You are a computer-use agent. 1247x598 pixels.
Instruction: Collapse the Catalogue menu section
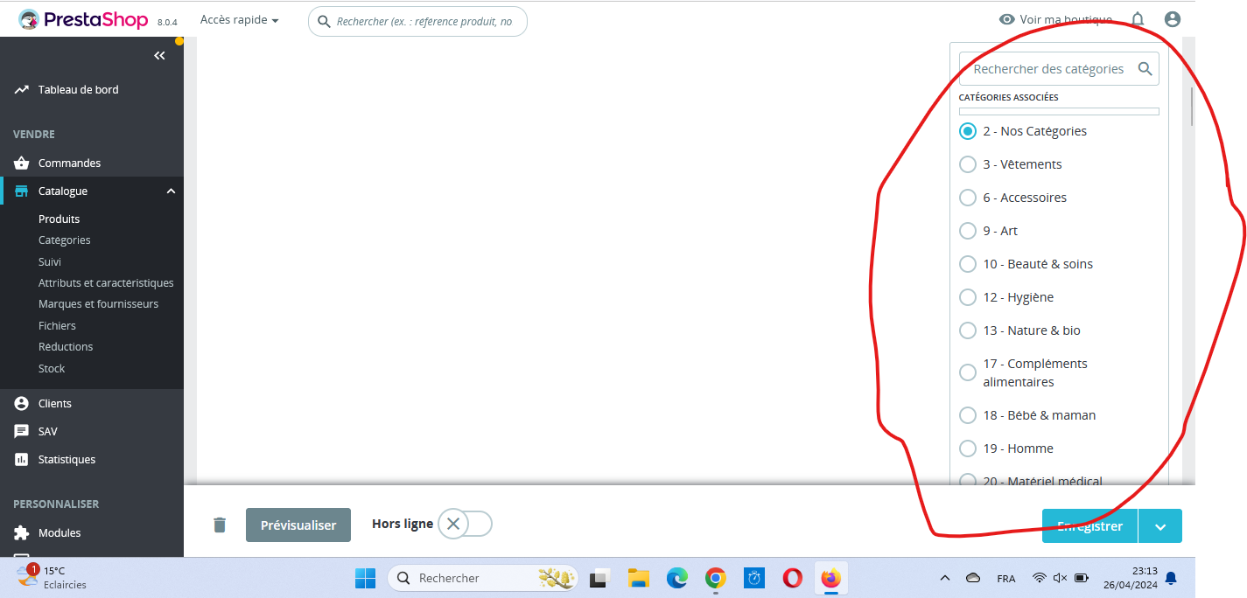tap(171, 191)
